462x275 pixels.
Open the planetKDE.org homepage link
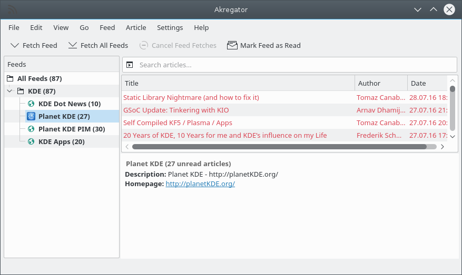pyautogui.click(x=200, y=184)
